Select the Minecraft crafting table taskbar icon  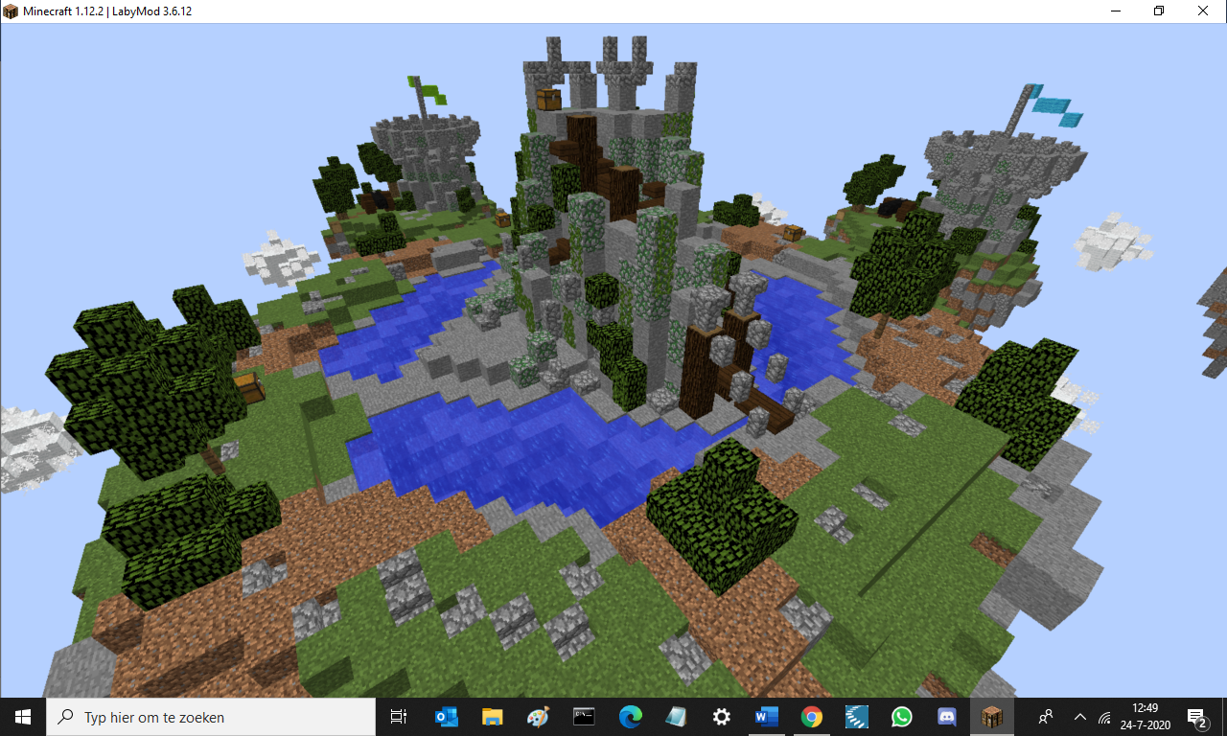pos(992,717)
